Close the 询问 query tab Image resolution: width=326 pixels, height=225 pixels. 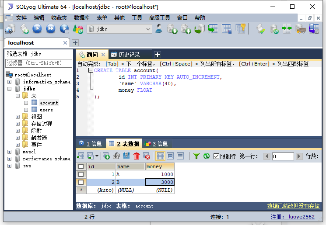(103, 55)
